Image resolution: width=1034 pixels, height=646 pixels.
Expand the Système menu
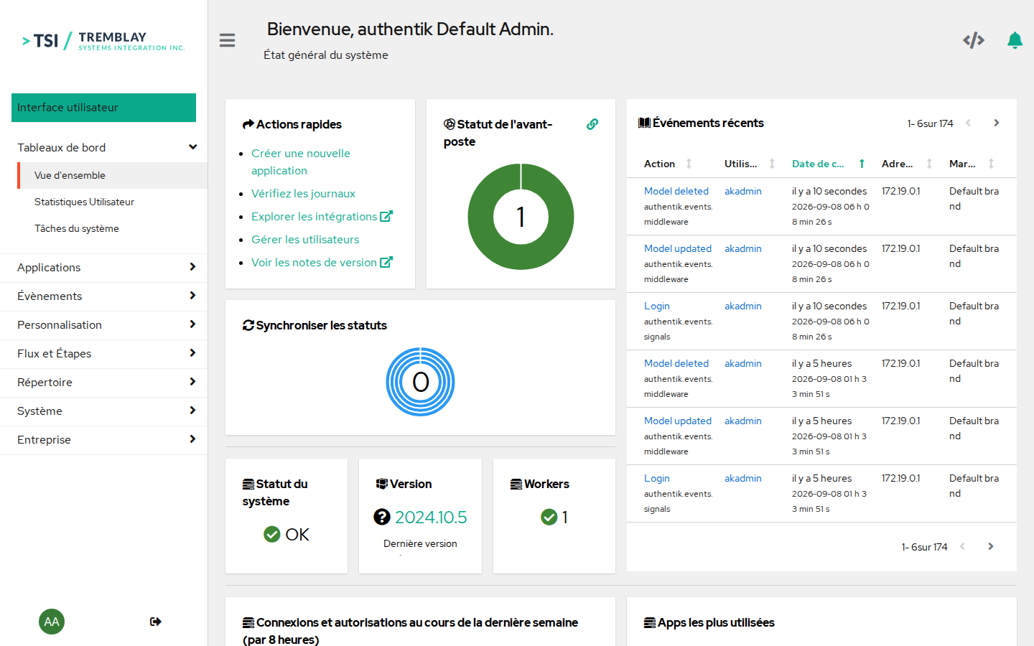(x=104, y=411)
